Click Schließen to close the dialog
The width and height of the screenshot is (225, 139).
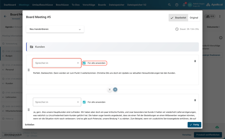click(29, 125)
